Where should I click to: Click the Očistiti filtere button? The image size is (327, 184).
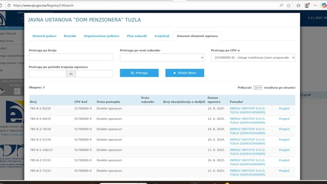[x=185, y=73]
